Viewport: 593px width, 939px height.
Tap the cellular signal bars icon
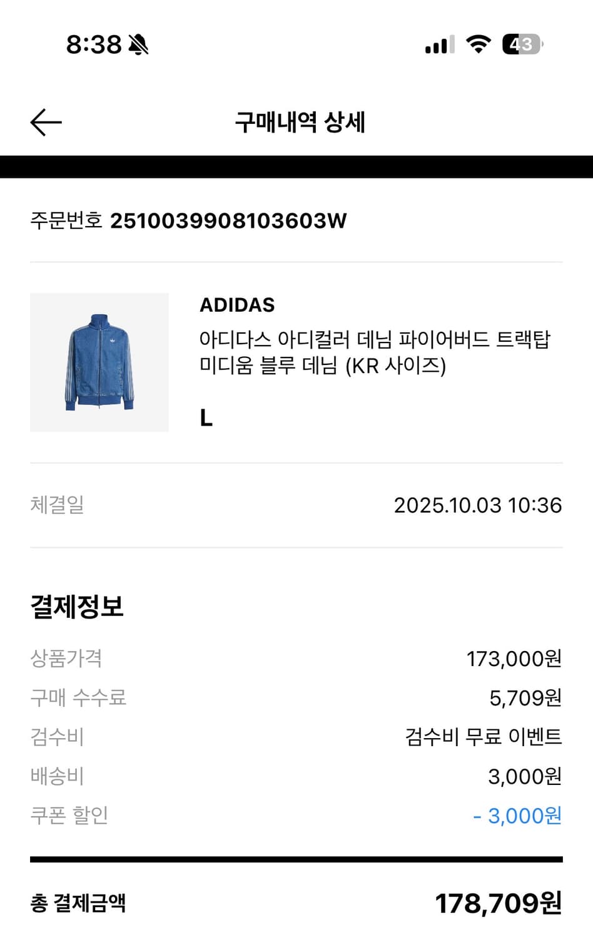[440, 45]
